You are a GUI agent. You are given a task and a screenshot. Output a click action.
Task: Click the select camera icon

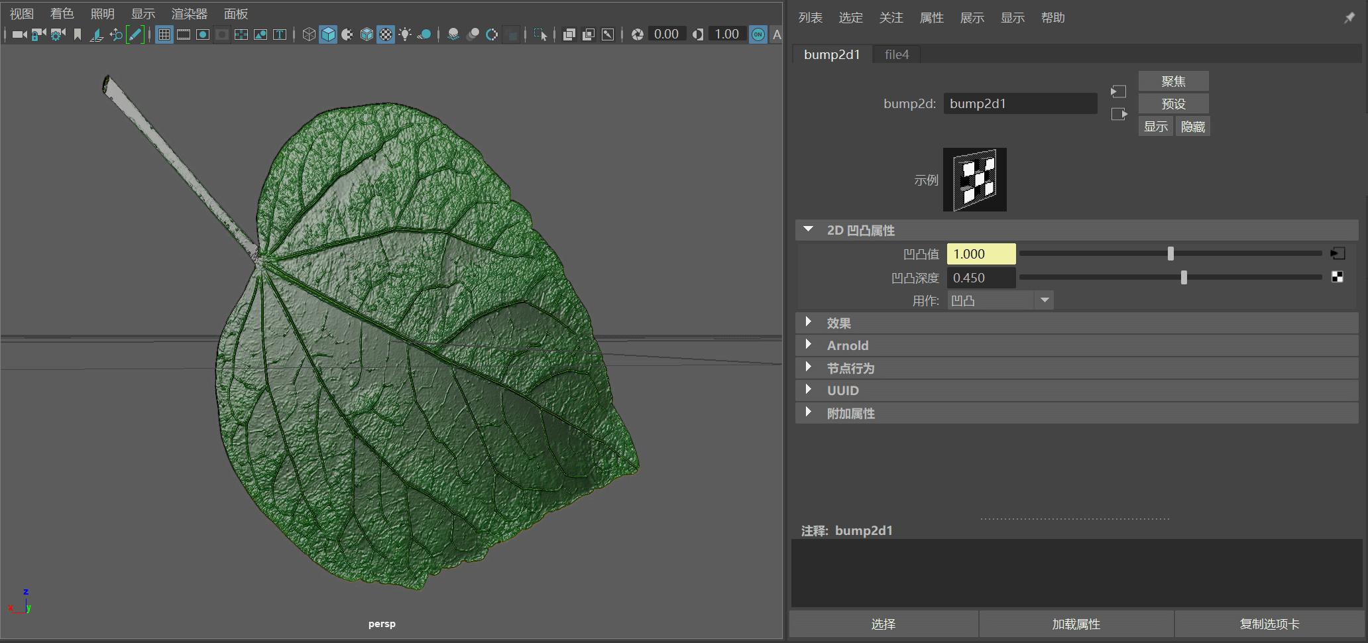(x=19, y=34)
